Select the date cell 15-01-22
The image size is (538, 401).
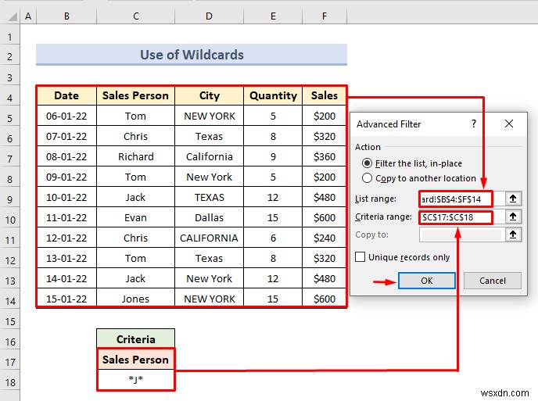[66, 299]
